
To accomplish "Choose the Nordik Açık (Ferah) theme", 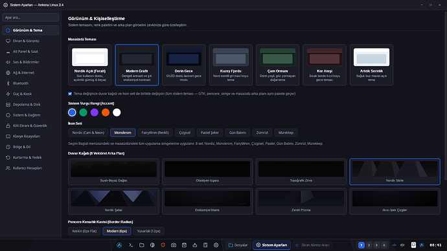I will pyautogui.click(x=90, y=65).
